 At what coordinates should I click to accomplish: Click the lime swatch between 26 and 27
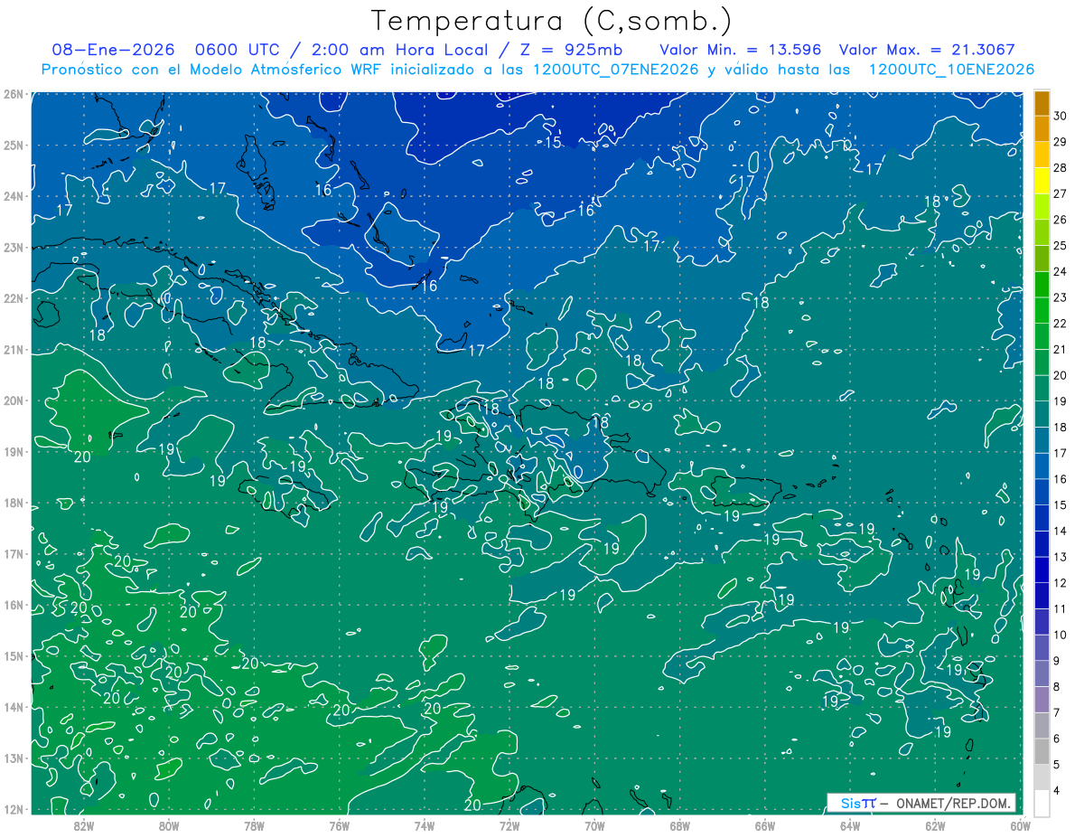coord(1042,207)
